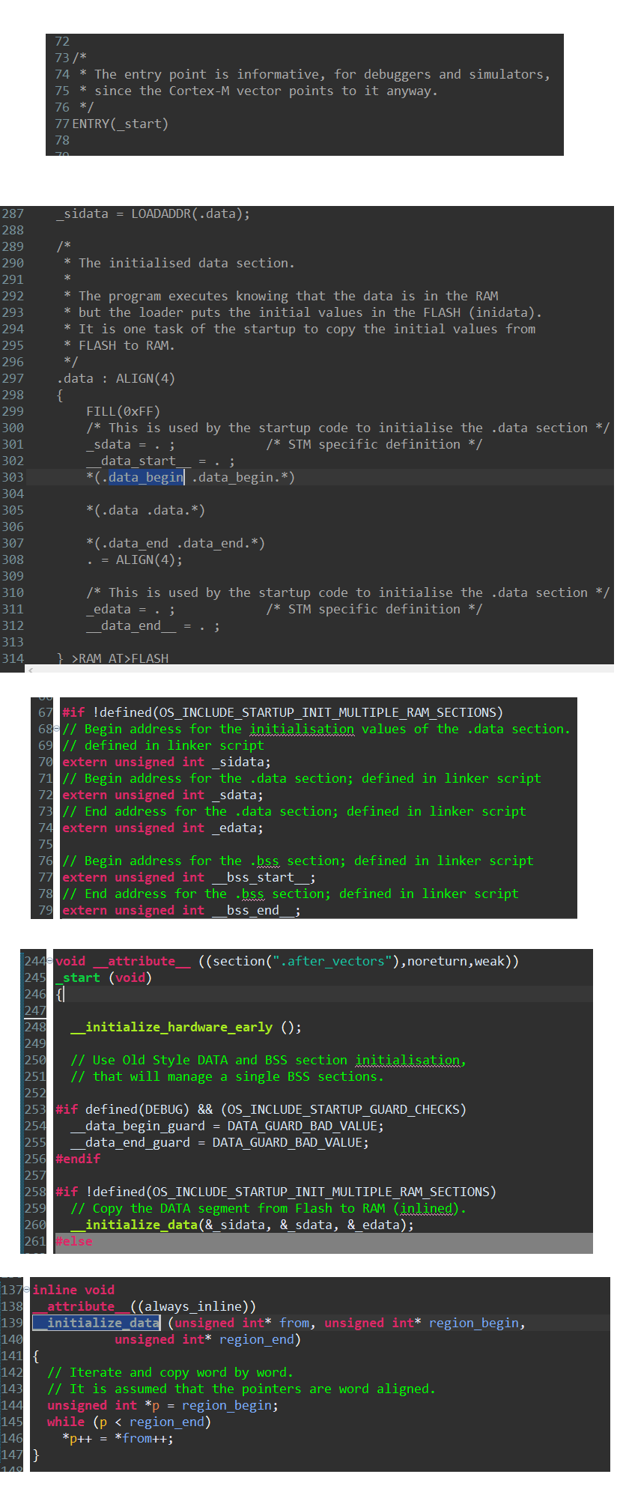Click the '__initialize_data(&_sidata, &_sdata, &_edata);' call
Screen dimensions: 629x1507
(x=243, y=1225)
